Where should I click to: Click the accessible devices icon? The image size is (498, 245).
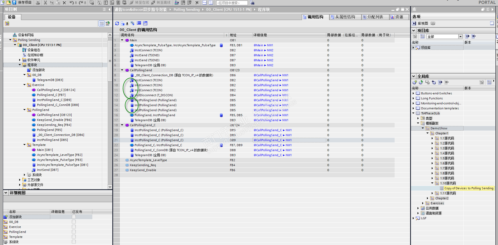(177, 3)
